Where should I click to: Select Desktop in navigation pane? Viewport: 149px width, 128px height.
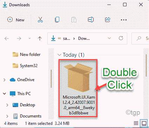pos(24,105)
